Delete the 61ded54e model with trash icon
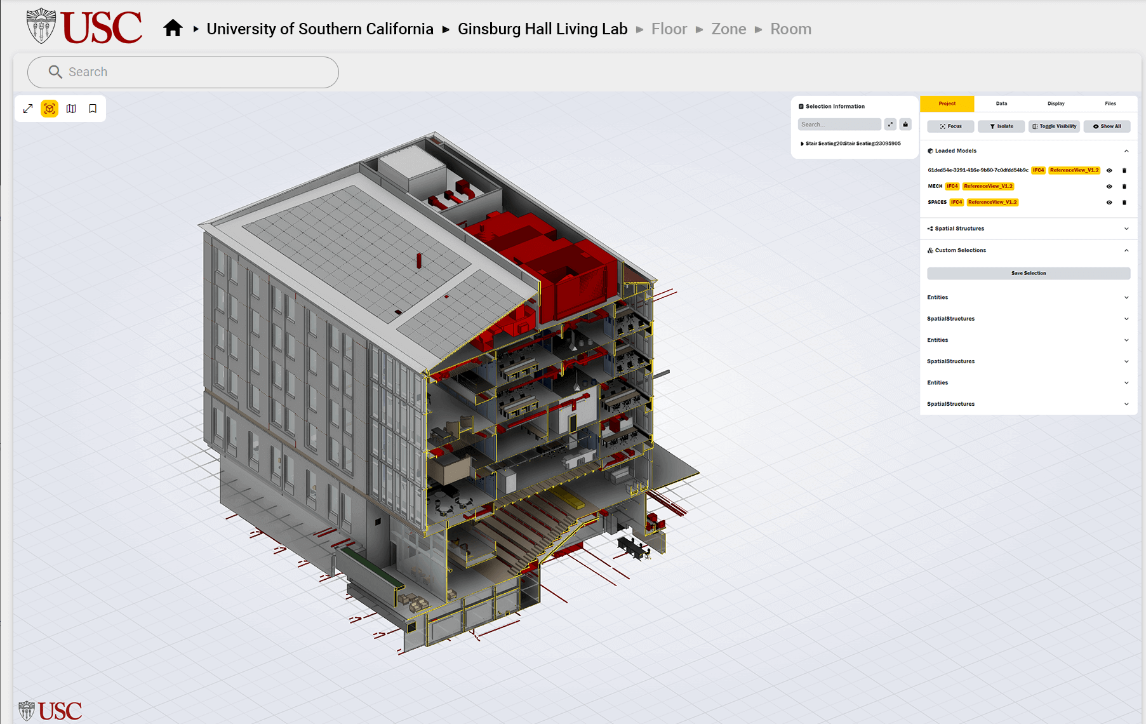The height and width of the screenshot is (724, 1146). (1124, 170)
